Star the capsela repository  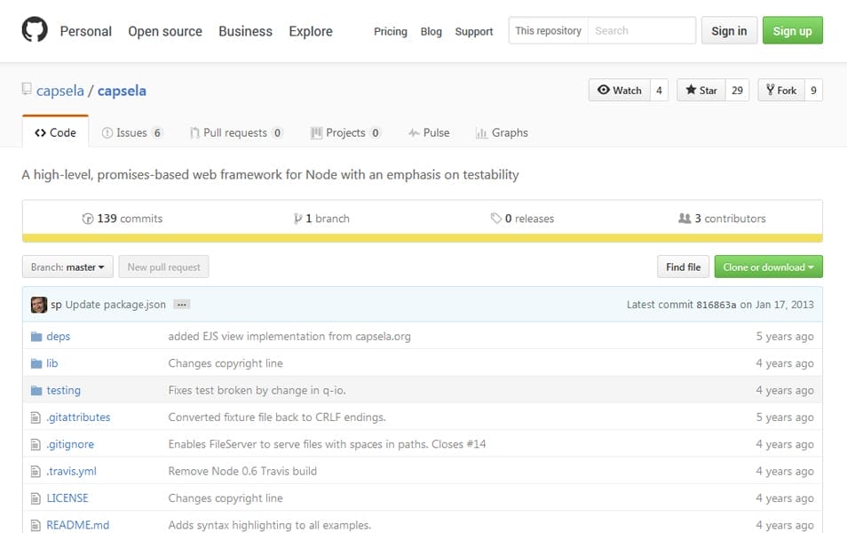point(701,91)
